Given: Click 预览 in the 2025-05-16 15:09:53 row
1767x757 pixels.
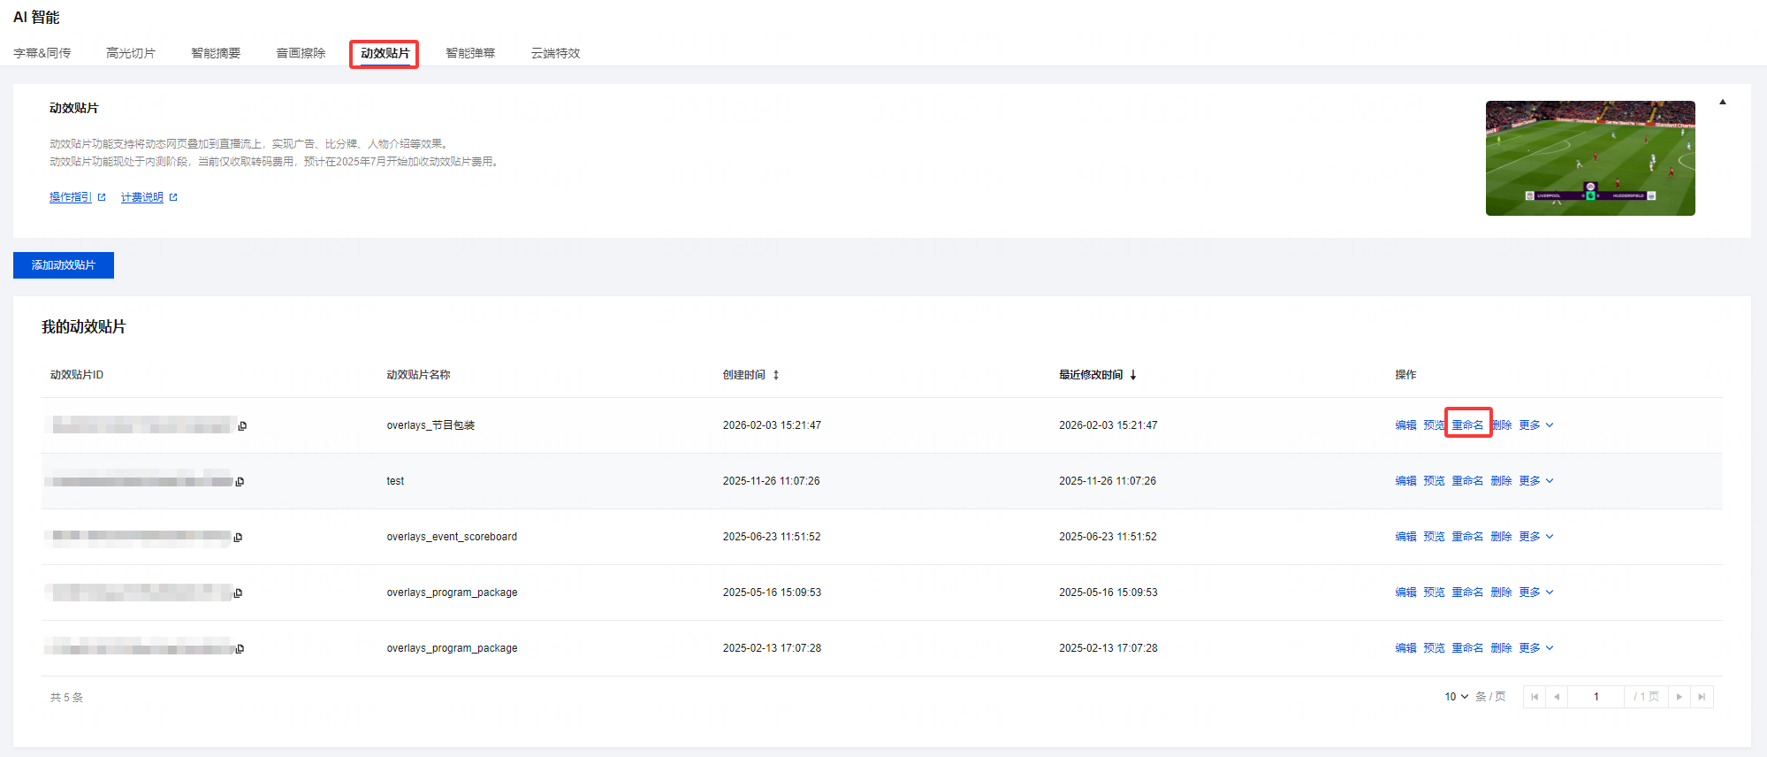Looking at the screenshot, I should click(x=1434, y=593).
